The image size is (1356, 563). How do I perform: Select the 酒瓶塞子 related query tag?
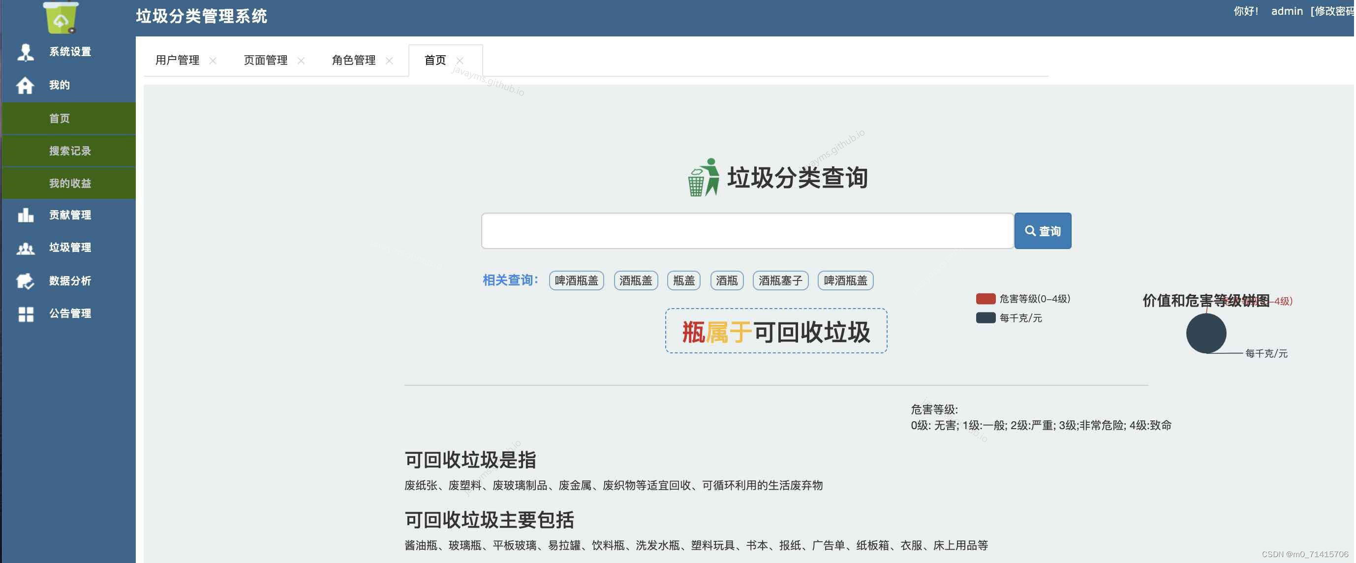780,281
